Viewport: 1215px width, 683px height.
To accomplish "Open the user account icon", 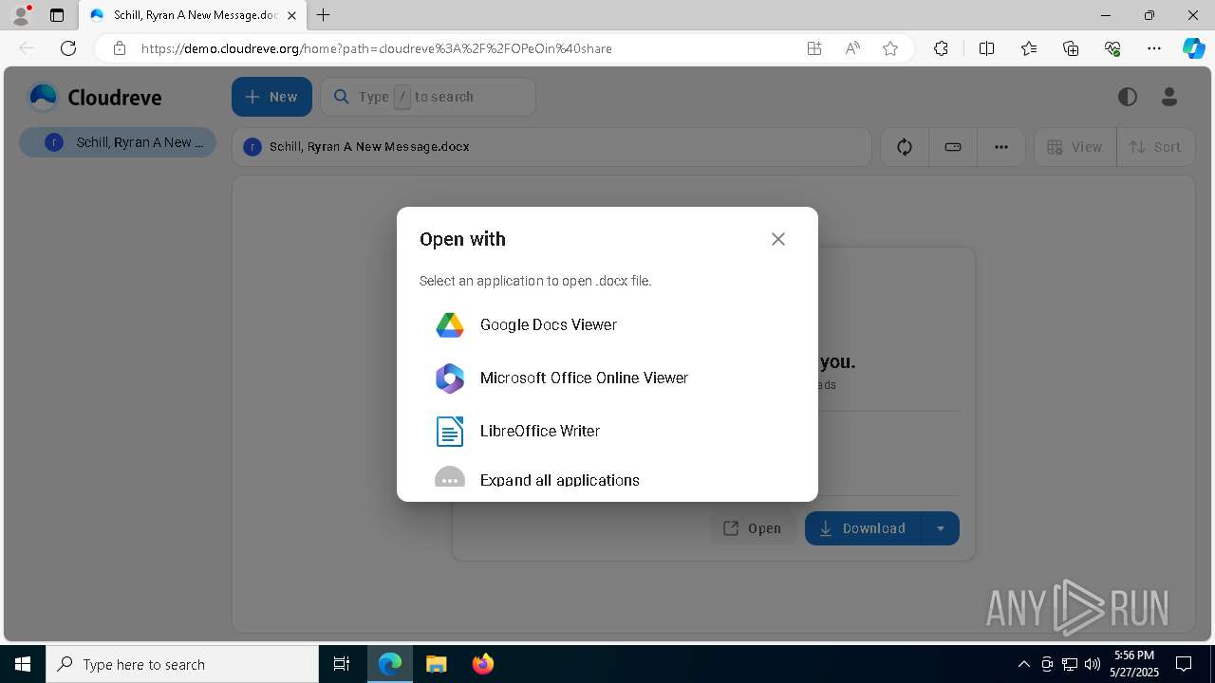I will 1169,97.
